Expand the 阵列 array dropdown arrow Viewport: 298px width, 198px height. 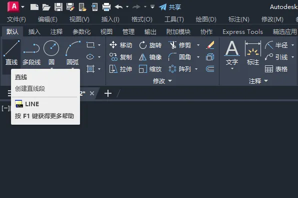pos(196,69)
